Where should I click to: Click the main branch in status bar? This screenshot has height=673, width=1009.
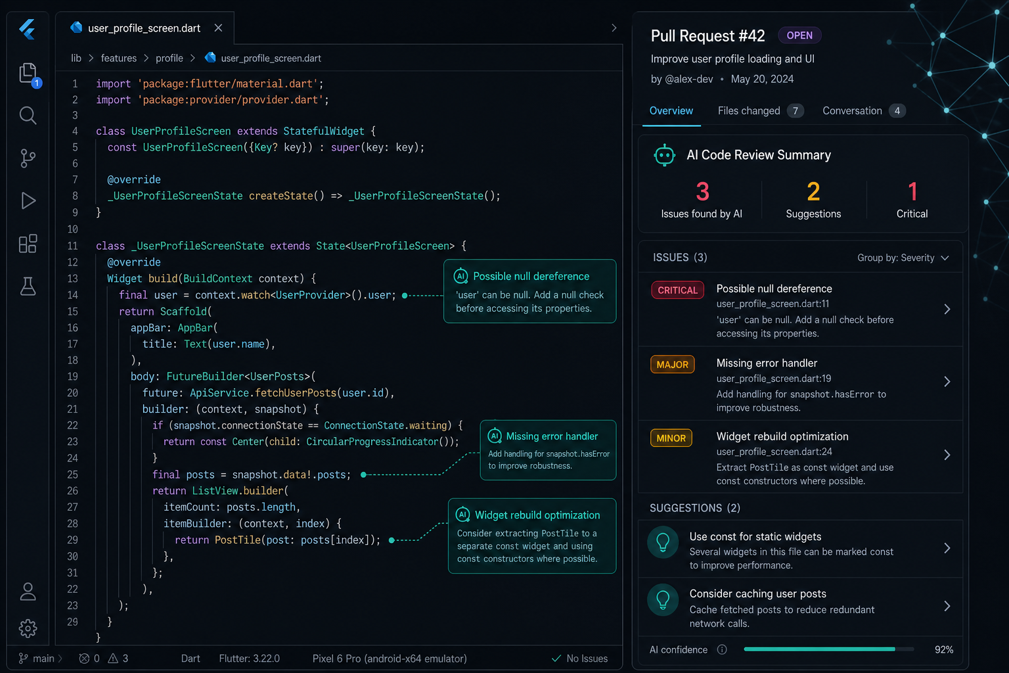click(40, 658)
